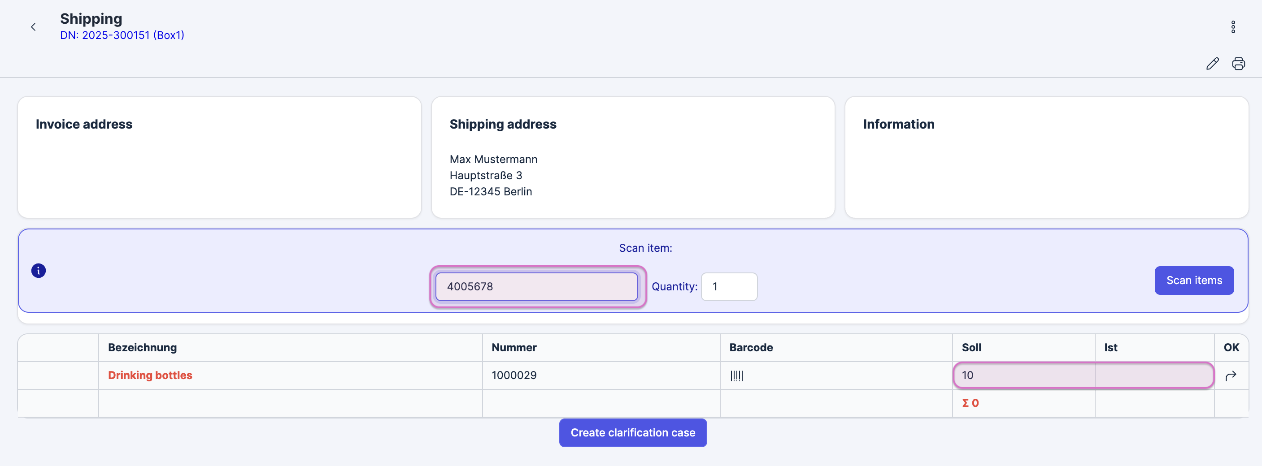Click the Barcode column header

point(751,348)
